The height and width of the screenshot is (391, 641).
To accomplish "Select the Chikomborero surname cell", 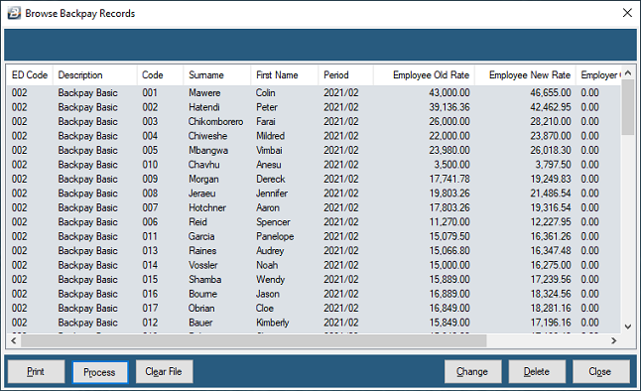I will 216,121.
